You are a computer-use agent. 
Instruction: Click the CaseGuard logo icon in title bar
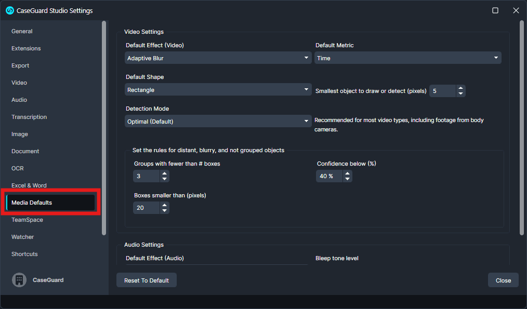pos(9,10)
